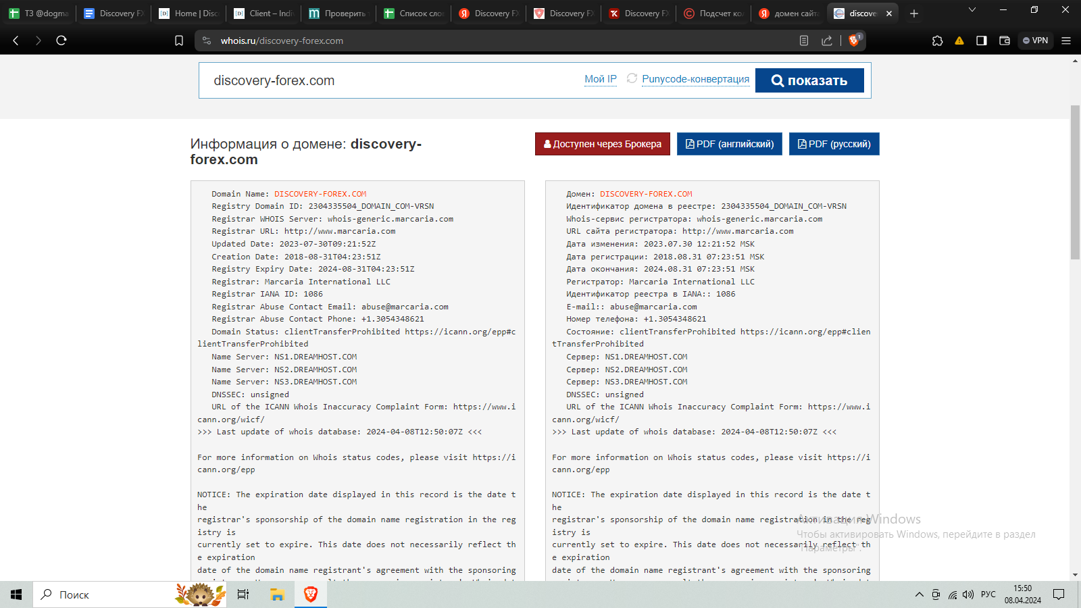Switch to the Подсчет кол tab
Image resolution: width=1081 pixels, height=608 pixels.
[x=715, y=14]
